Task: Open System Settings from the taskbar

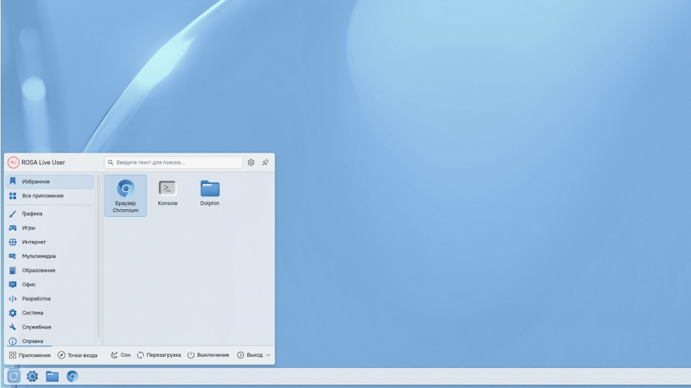Action: 33,376
